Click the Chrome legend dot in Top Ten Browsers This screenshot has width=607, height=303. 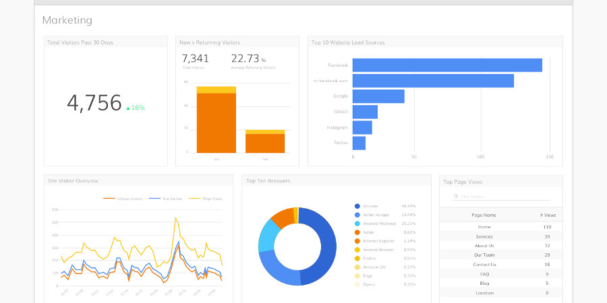pyautogui.click(x=357, y=206)
